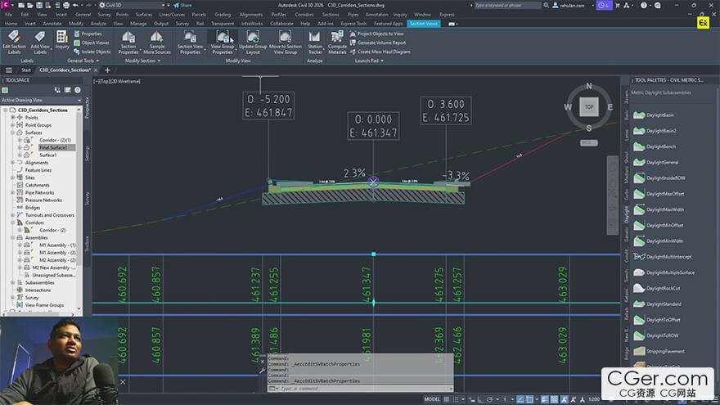Open Edit Section Labels tool
The image size is (720, 405).
coord(14,43)
